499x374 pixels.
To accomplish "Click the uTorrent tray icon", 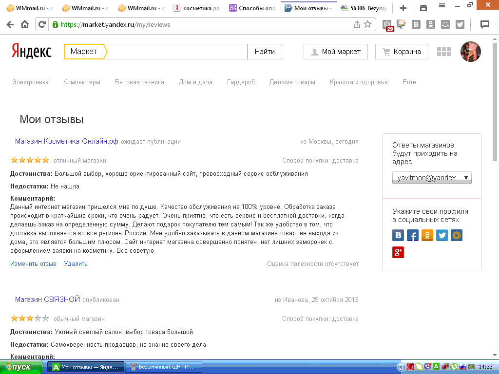I will point(454,367).
